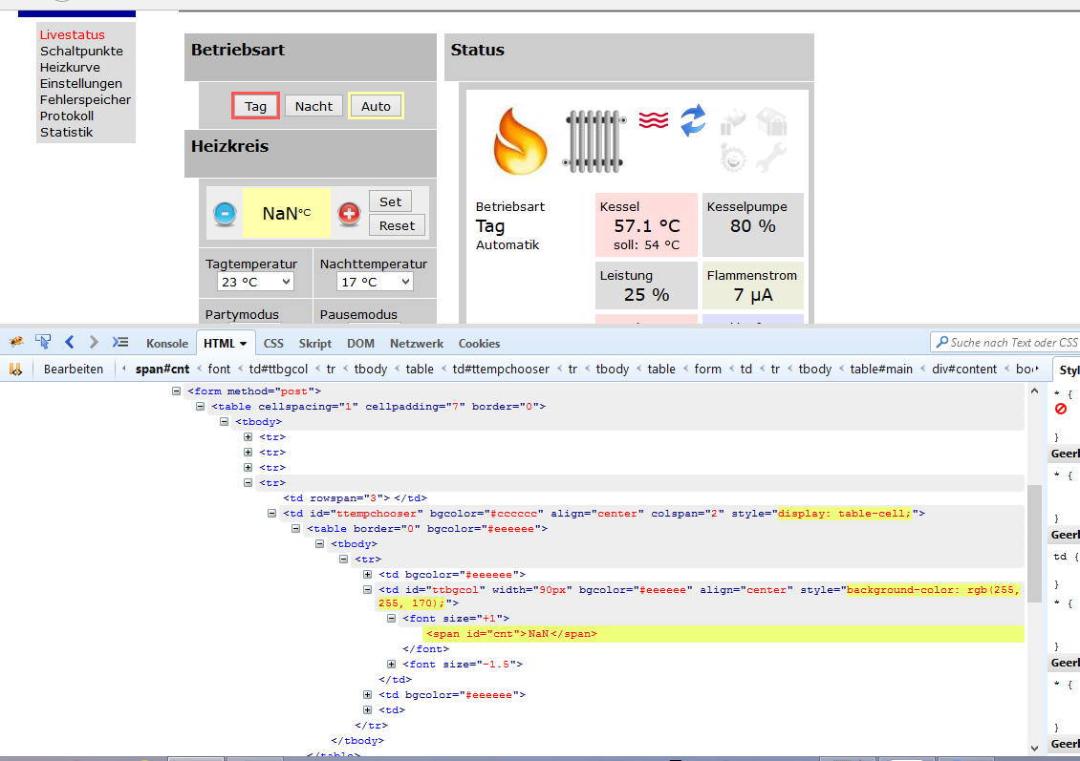Screen dimensions: 1080x761
Task: Select Auto operating mode button
Action: click(376, 106)
